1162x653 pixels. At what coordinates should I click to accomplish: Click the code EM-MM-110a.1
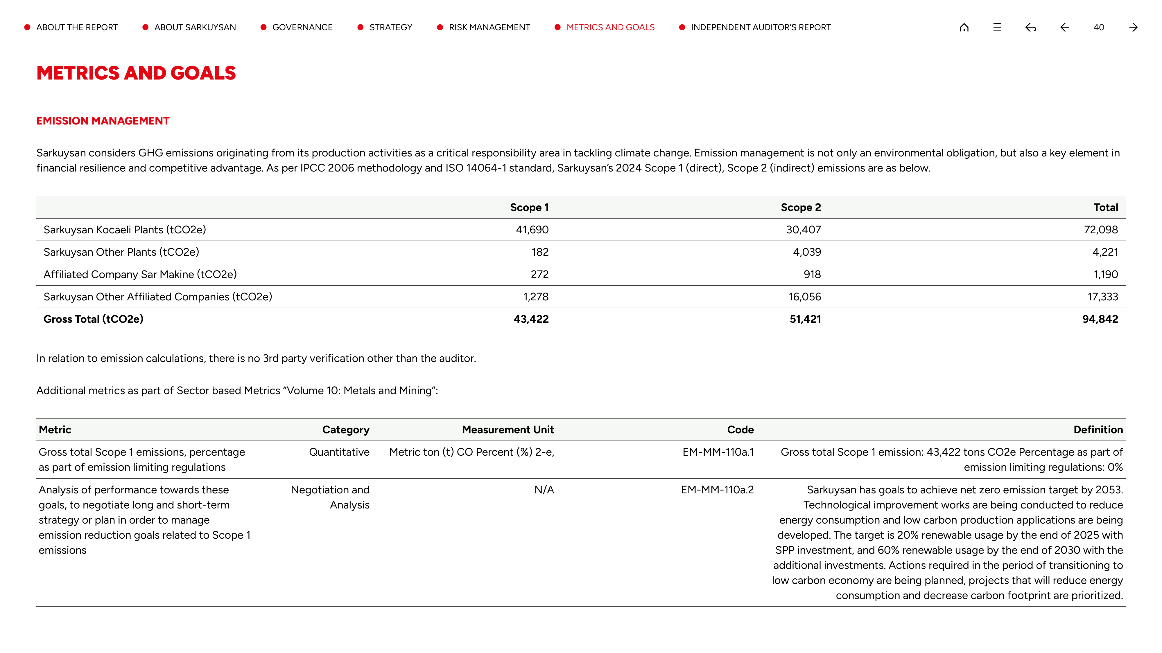tap(718, 452)
